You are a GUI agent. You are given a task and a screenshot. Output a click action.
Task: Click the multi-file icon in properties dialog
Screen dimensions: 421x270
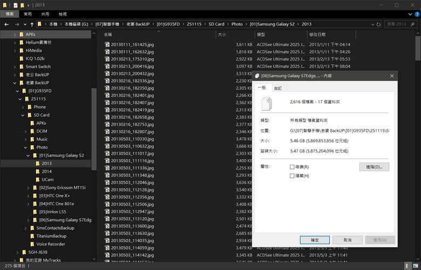[x=267, y=104]
